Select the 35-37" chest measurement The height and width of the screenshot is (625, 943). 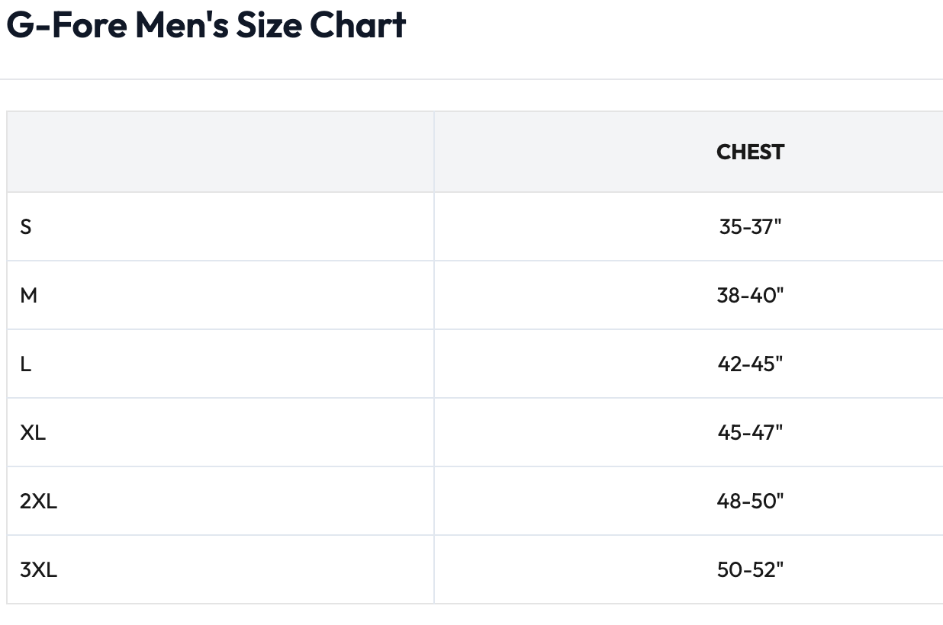click(750, 226)
